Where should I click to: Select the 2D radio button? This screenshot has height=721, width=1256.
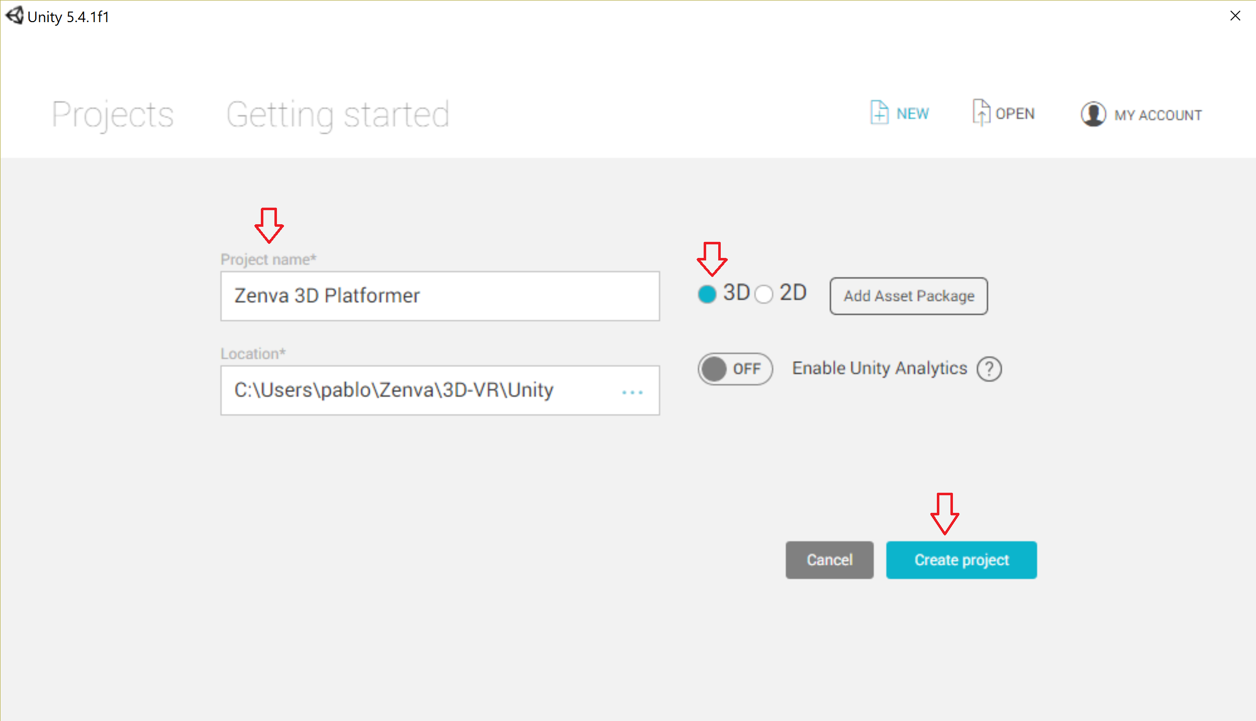pyautogui.click(x=763, y=294)
